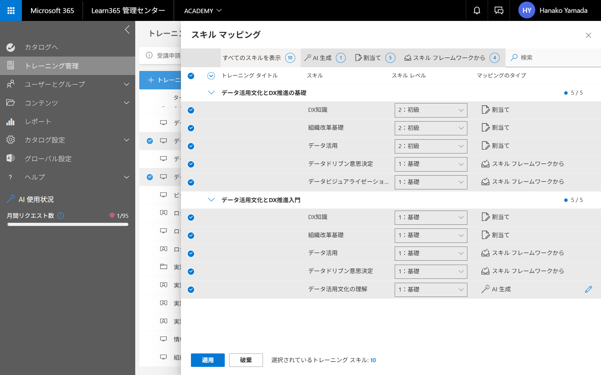Uncheck データドリブン意思決定 under DX推進の基礎
Image resolution: width=601 pixels, height=375 pixels.
coord(191,164)
